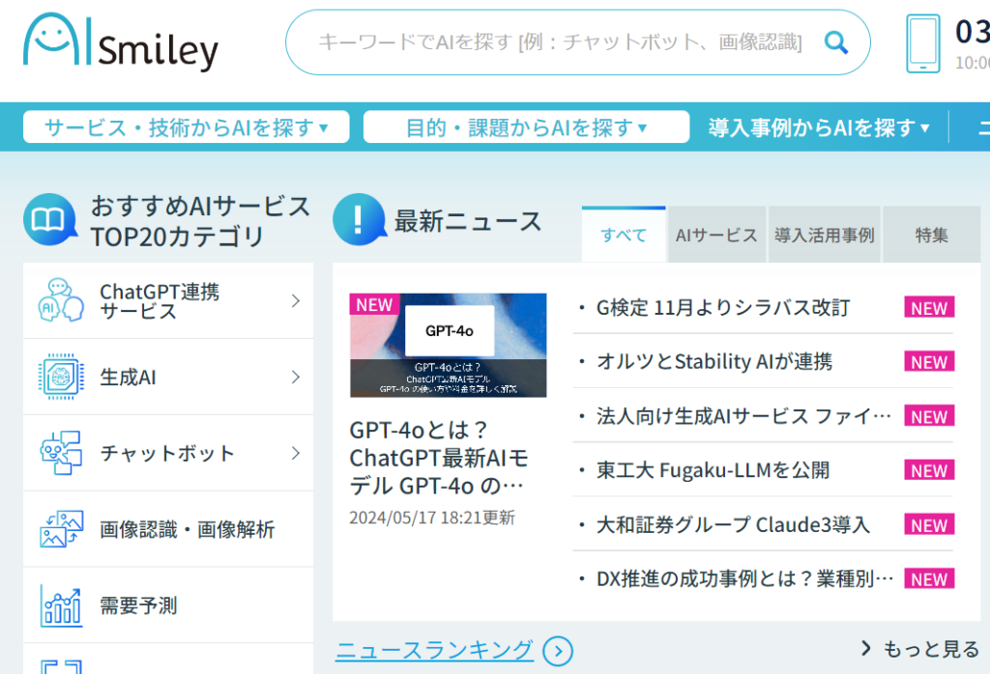
Task: Click the 画像認識・画像解析 pictures icon
Action: tap(61, 529)
